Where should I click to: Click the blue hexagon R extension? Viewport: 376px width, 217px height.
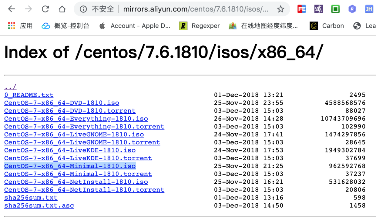coord(352,9)
